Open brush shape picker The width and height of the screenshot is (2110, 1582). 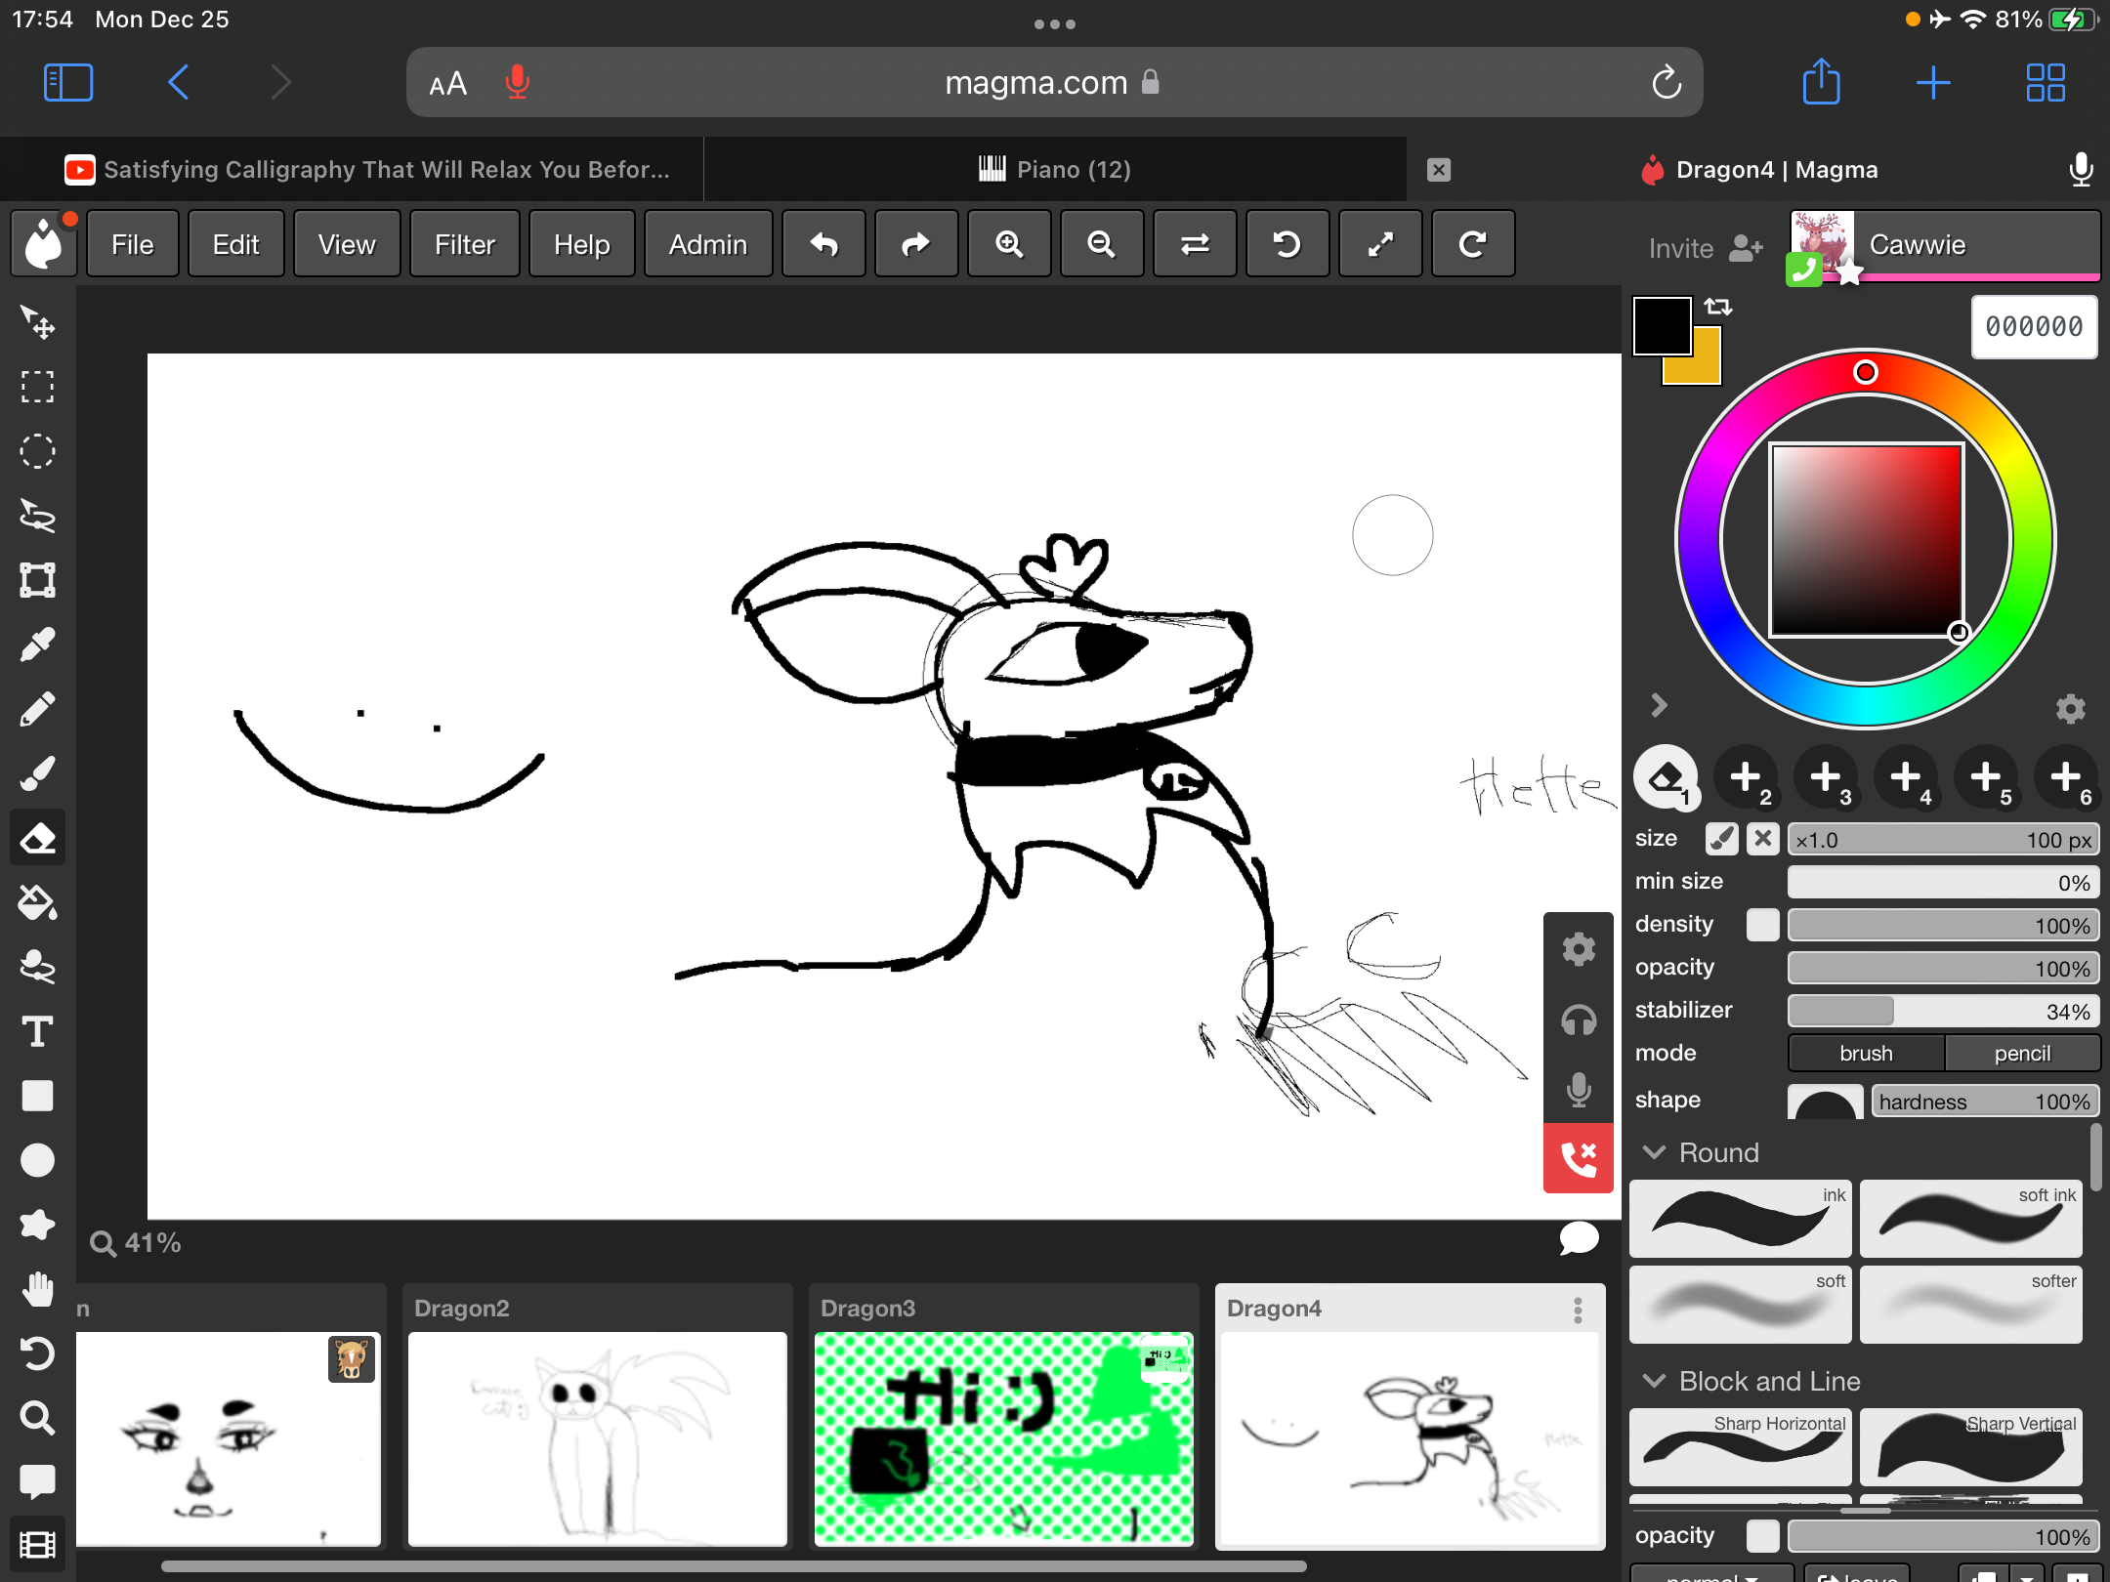1825,1102
